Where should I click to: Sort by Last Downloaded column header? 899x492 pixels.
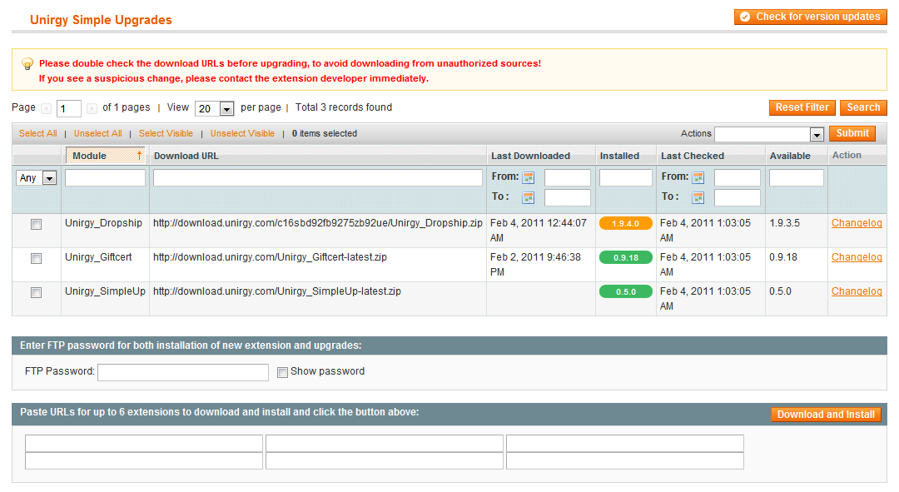[x=530, y=156]
